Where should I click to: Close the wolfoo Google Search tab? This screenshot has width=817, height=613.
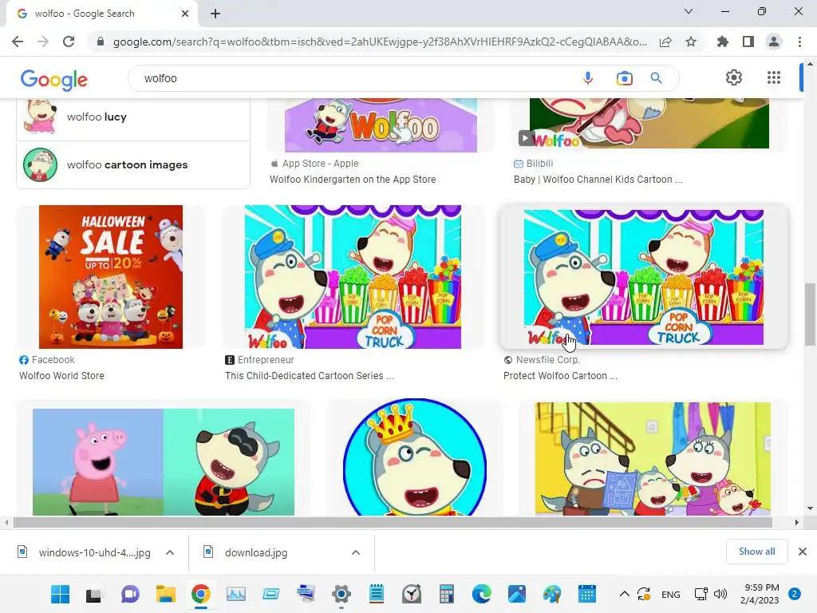pos(185,14)
